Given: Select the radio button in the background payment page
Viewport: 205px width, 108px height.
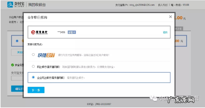Looking at the screenshot, I should (x=17, y=41).
